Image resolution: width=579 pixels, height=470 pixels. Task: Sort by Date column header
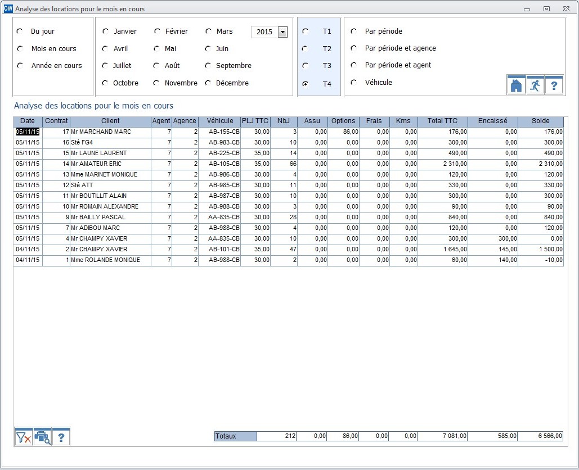pos(28,121)
